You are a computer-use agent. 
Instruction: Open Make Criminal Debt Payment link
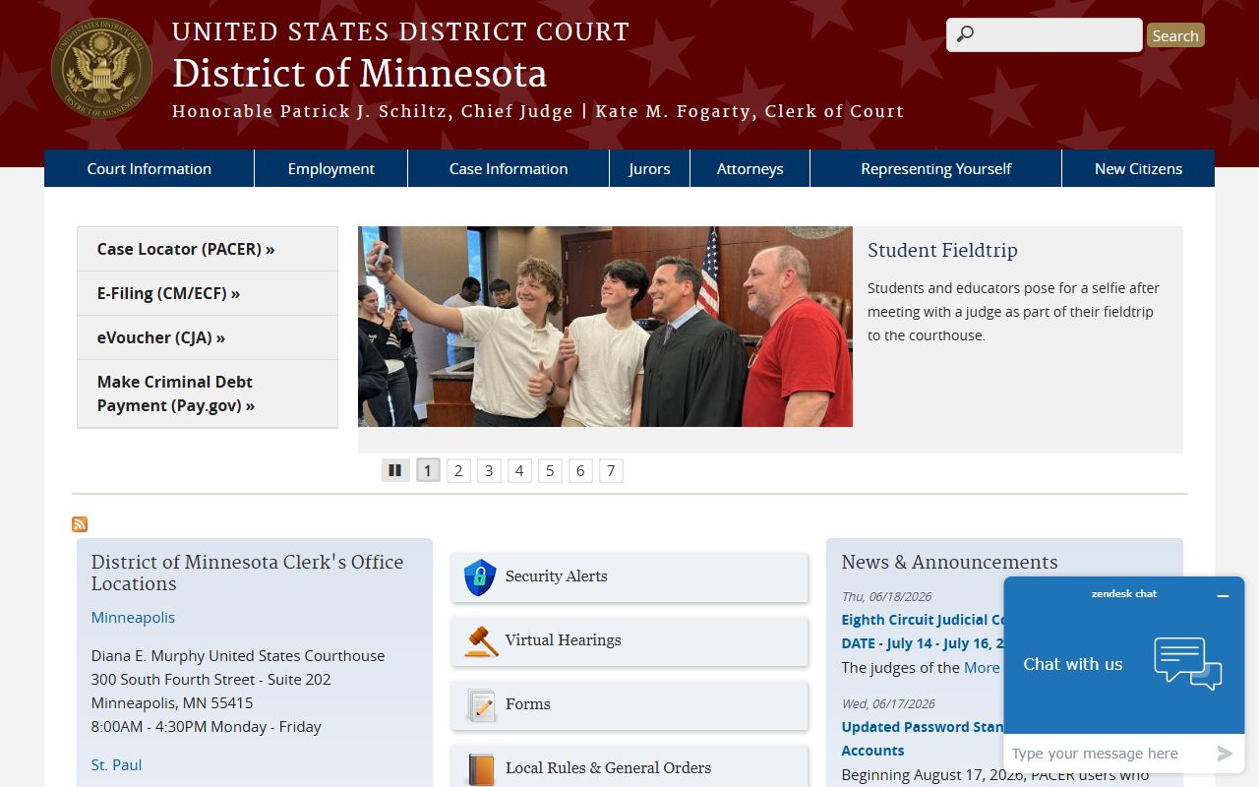(208, 393)
